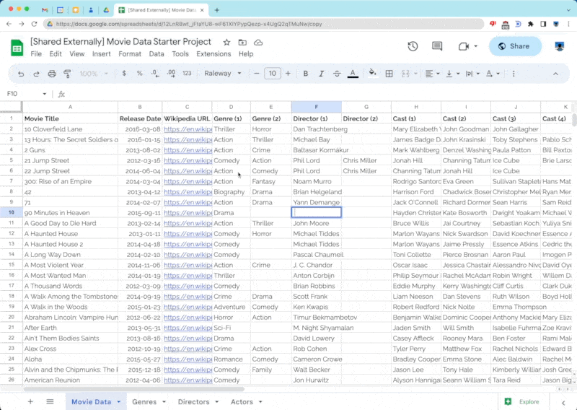Click the font size field
The image size is (577, 410).
pyautogui.click(x=273, y=74)
